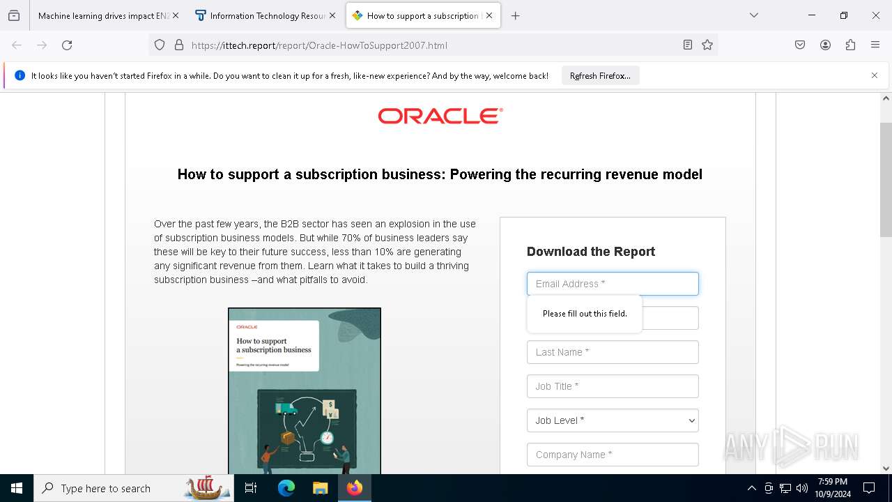
Task: Reload the current page
Action: click(67, 45)
